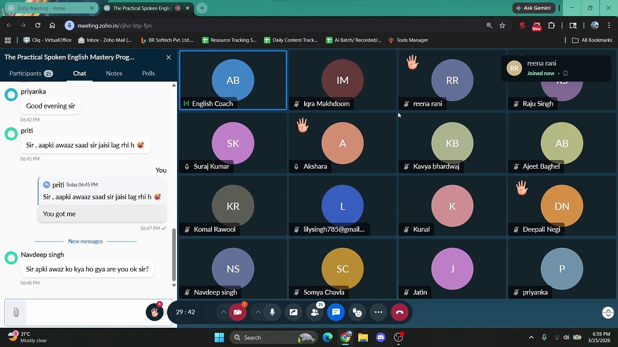This screenshot has height=347, width=618.
Task: Start screen sharing from the meeting toolbar
Action: click(x=294, y=312)
